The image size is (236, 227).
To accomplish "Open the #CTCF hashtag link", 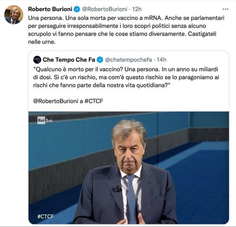I will pyautogui.click(x=94, y=101).
